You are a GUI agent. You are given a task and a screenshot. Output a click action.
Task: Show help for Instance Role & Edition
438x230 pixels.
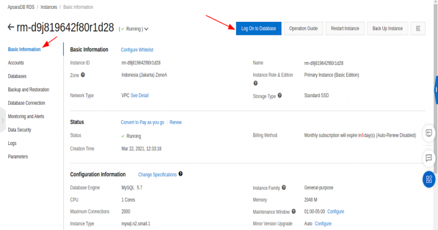tap(255, 83)
